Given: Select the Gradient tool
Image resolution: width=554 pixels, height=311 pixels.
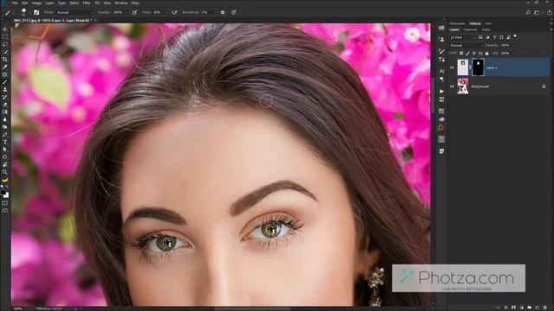Looking at the screenshot, I should click(5, 111).
